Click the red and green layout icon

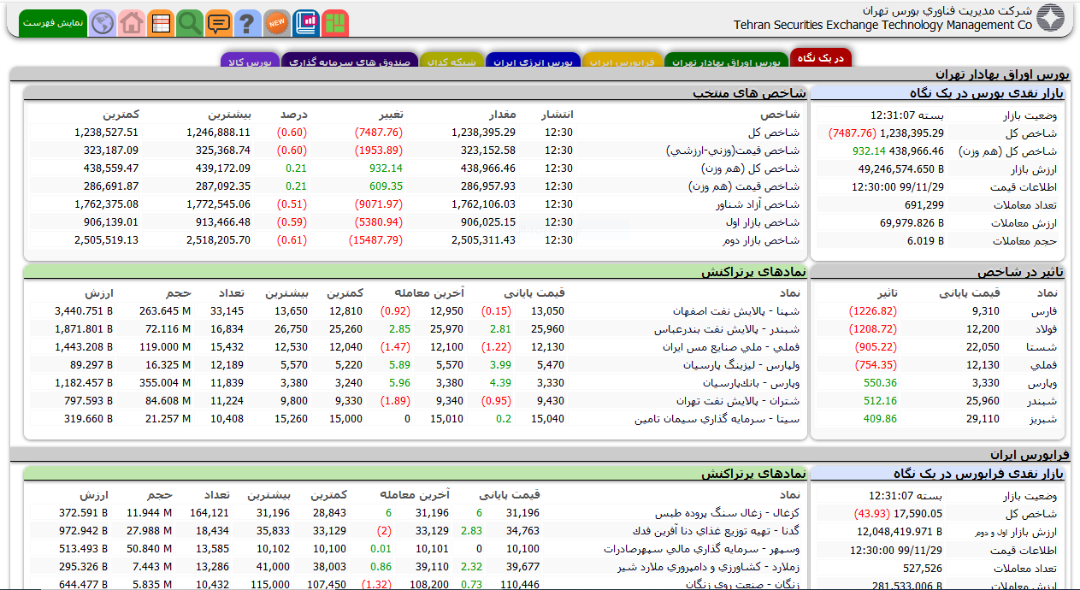[335, 23]
